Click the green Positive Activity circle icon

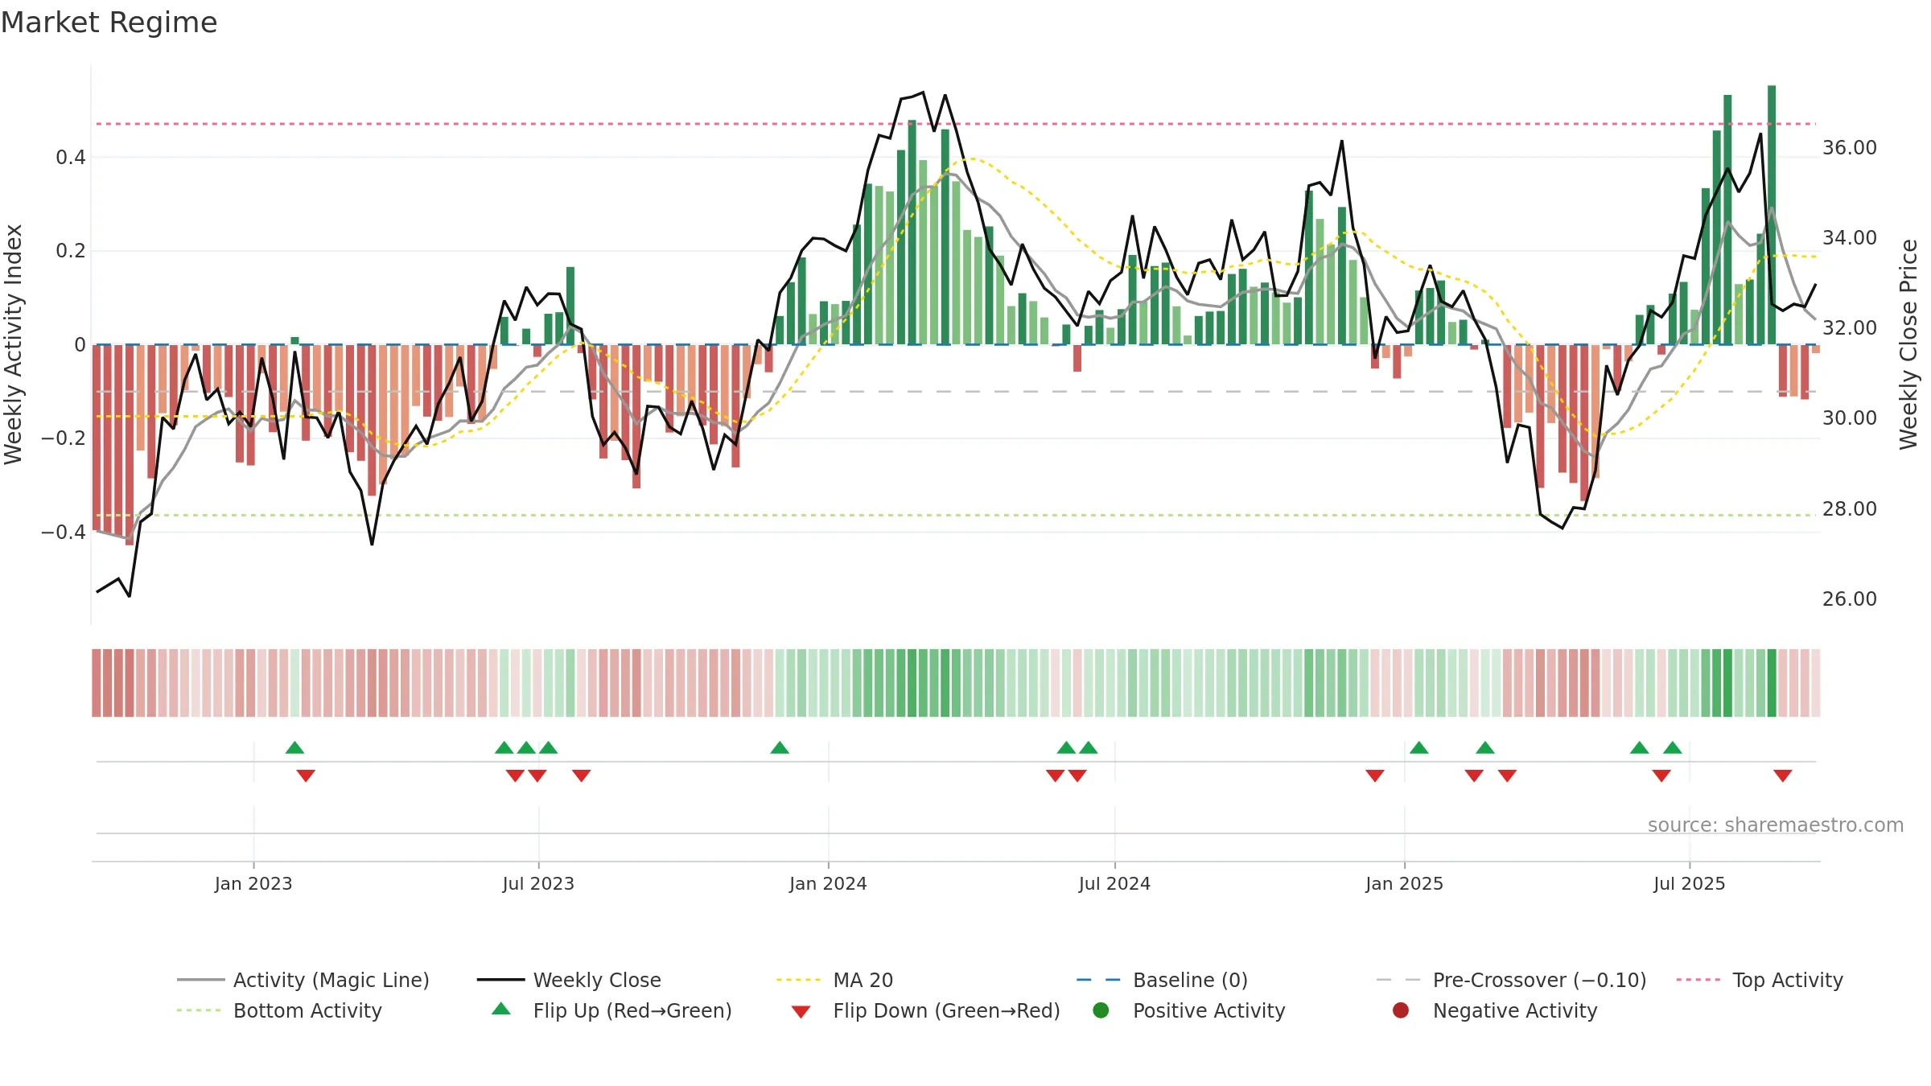[1101, 1010]
